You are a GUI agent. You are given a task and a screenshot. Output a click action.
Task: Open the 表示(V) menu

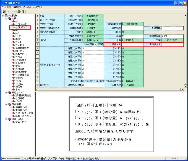pos(27,7)
